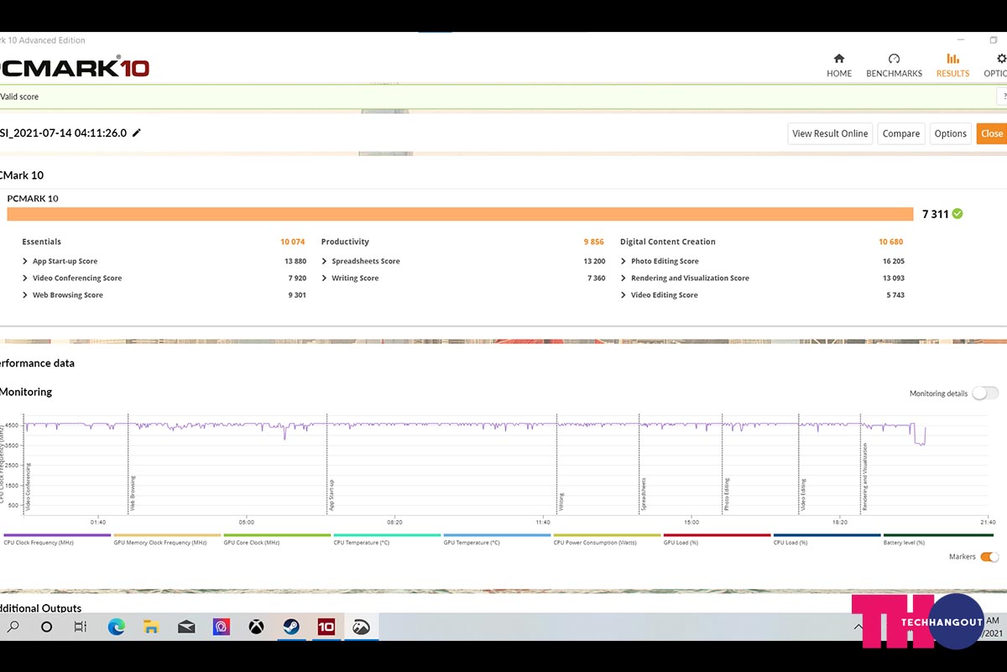Select CPU Power Consumption legend item
This screenshot has width=1007, height=672.
(607, 539)
